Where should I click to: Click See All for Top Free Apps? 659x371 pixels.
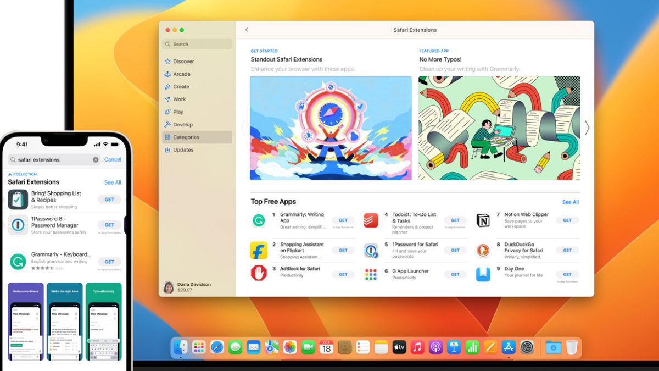tap(570, 202)
